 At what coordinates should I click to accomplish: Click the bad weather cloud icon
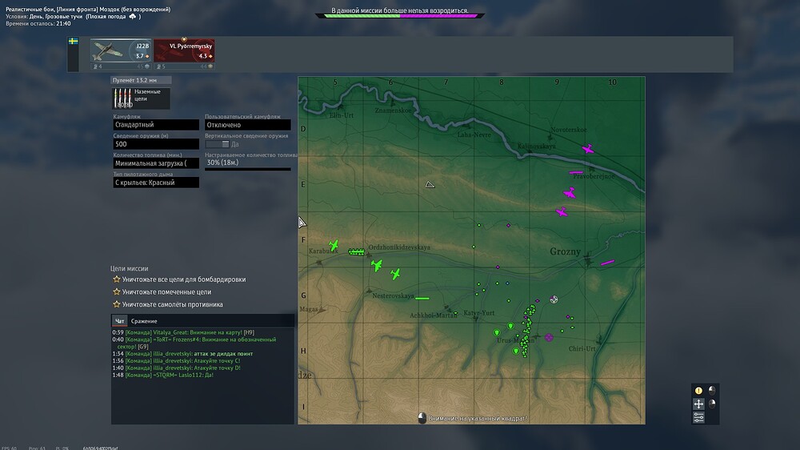(x=133, y=16)
